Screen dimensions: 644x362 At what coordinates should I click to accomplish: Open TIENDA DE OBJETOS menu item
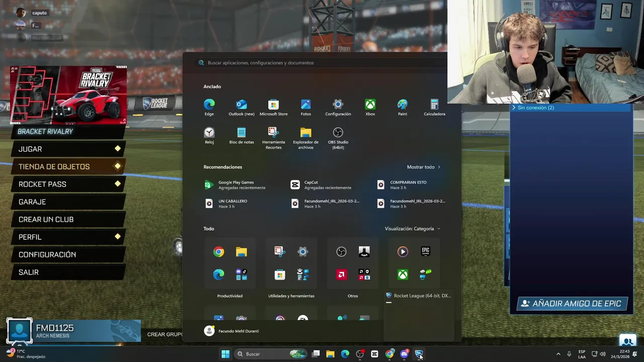pyautogui.click(x=68, y=166)
